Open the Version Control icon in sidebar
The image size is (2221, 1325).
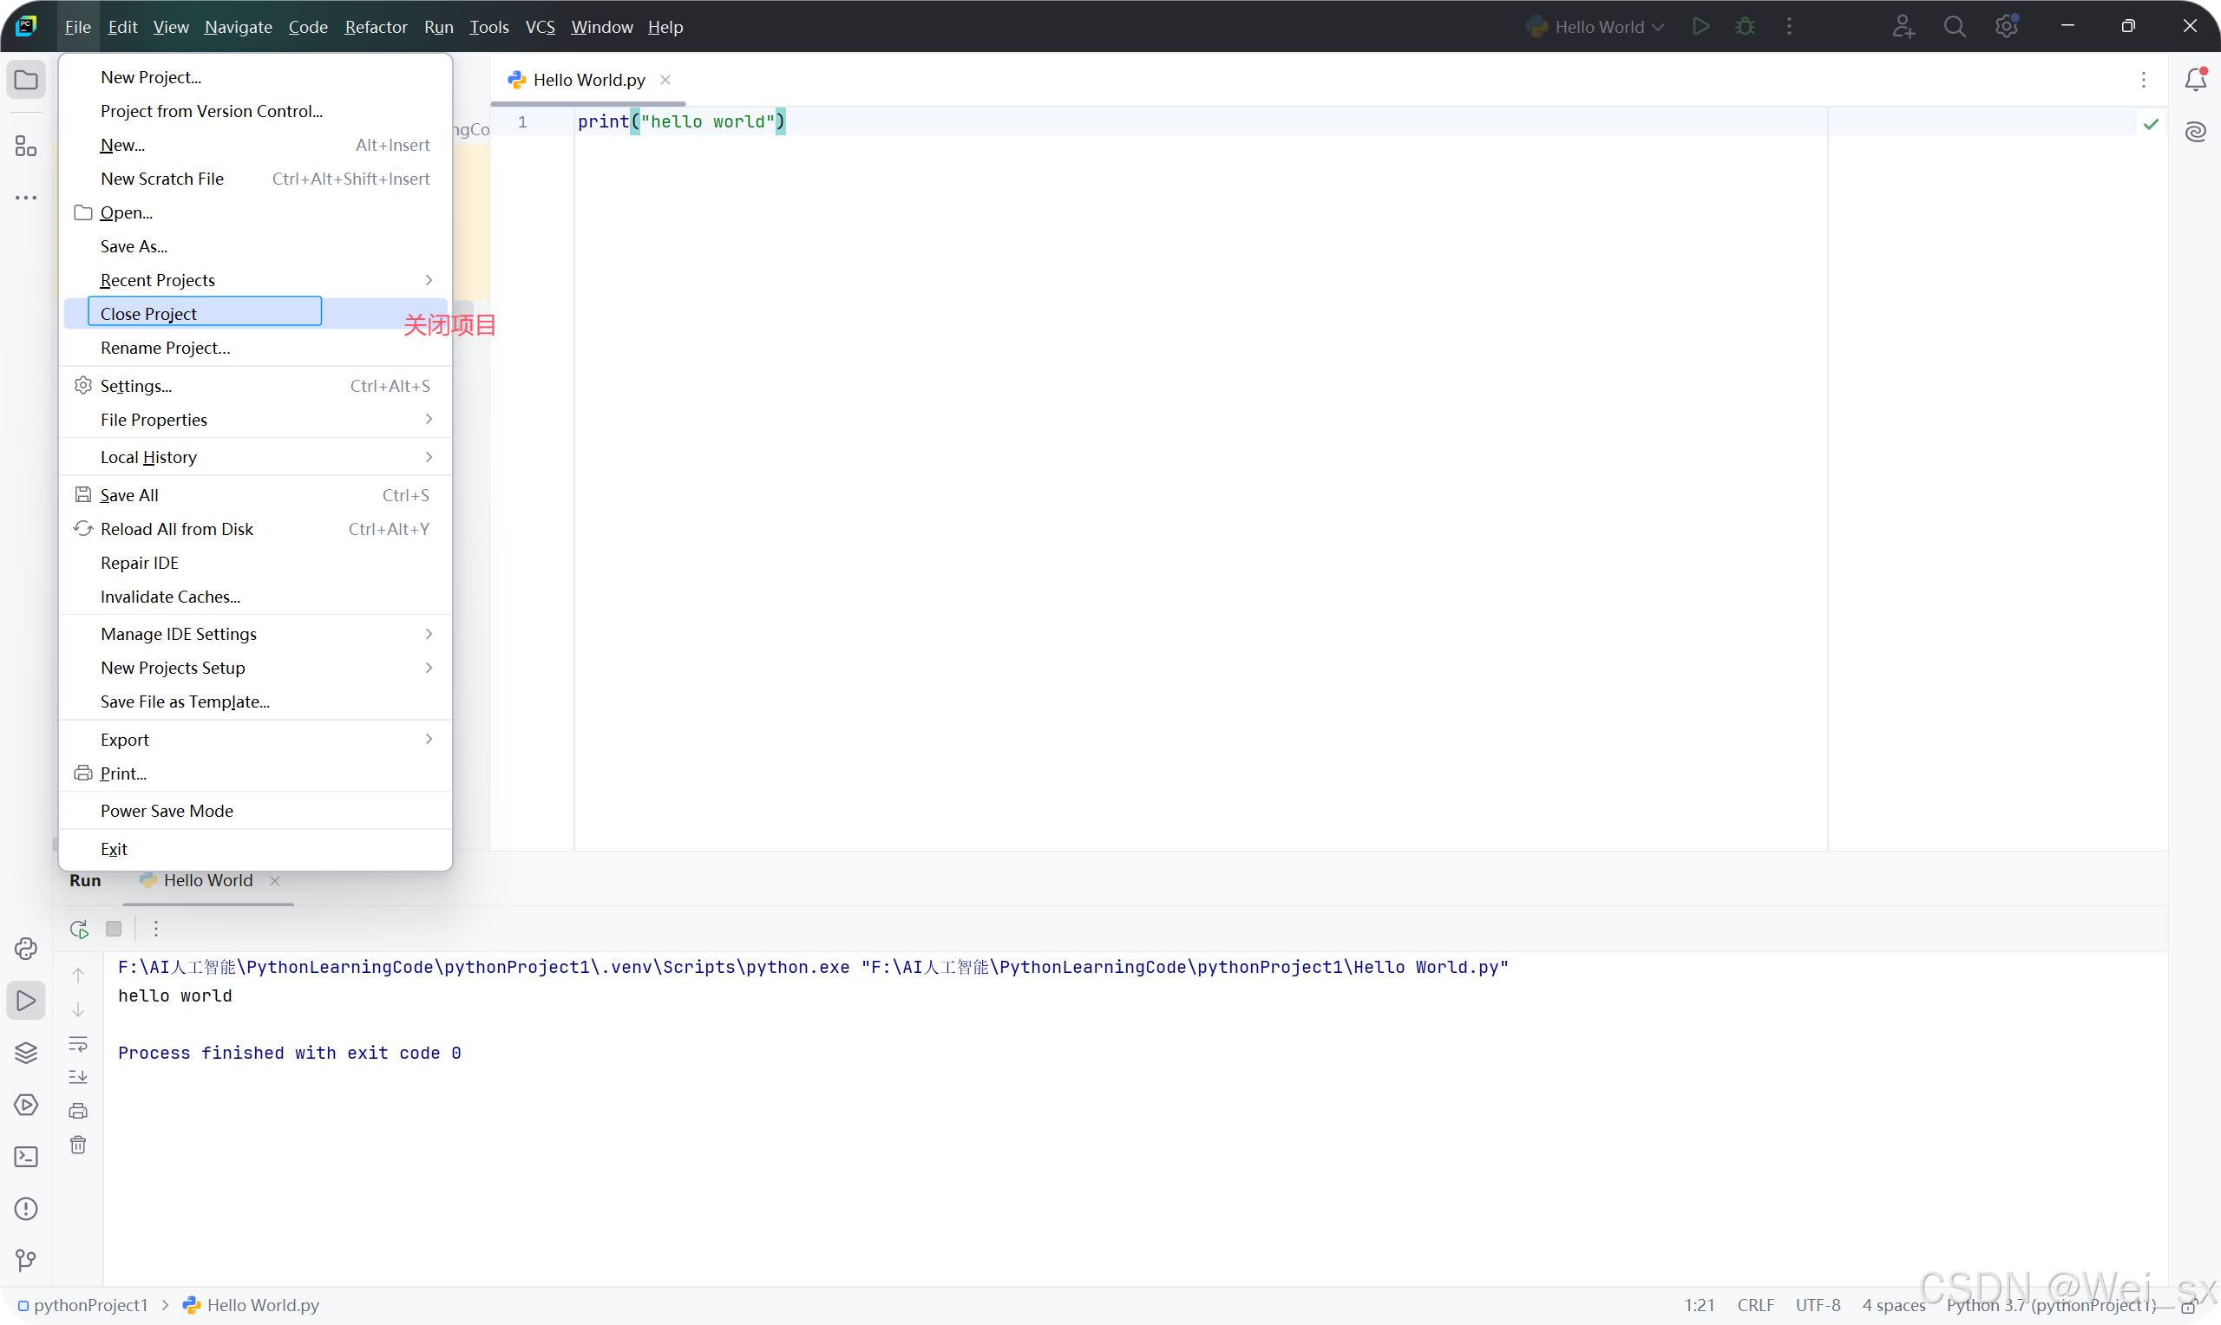point(26,1260)
